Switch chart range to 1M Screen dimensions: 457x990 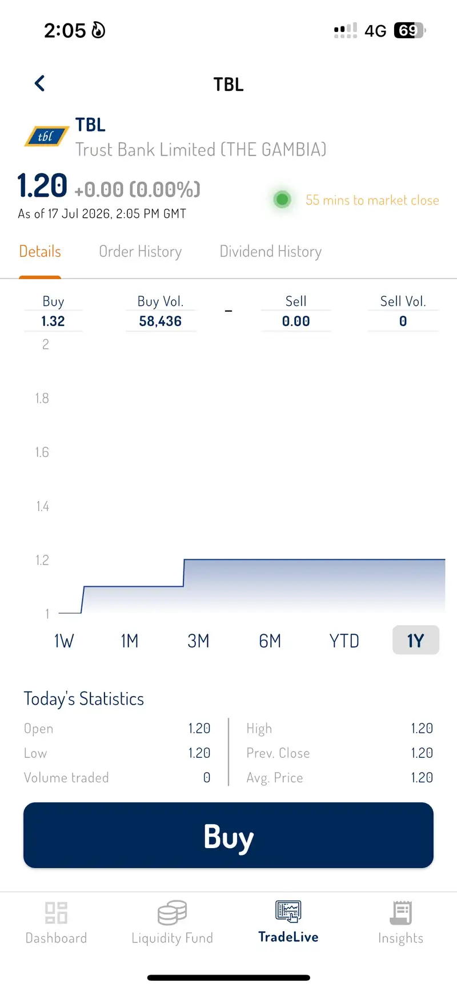pyautogui.click(x=130, y=641)
